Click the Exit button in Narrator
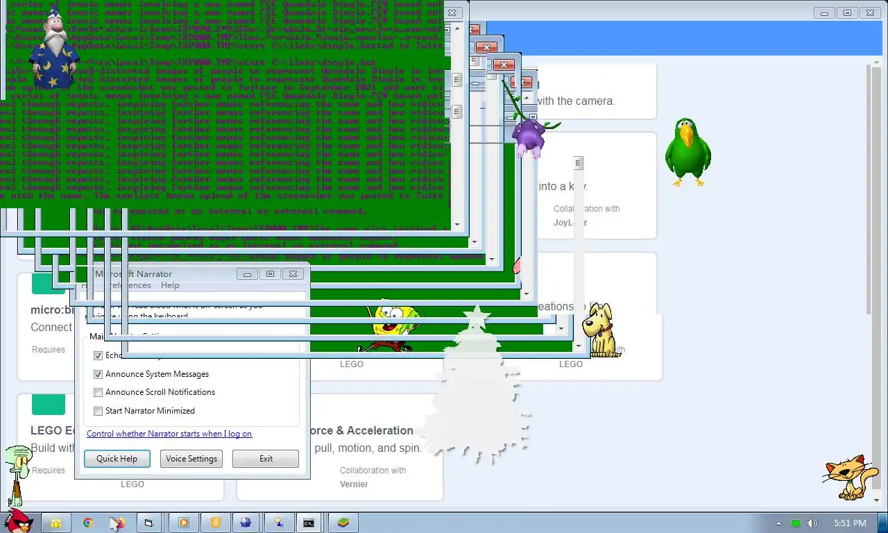Viewport: 888px width, 533px height. click(x=266, y=459)
